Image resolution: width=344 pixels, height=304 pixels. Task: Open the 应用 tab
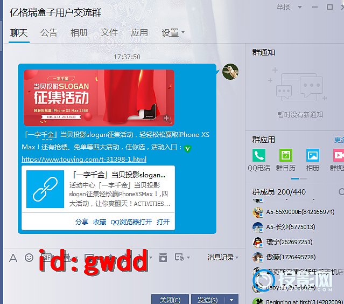139,33
